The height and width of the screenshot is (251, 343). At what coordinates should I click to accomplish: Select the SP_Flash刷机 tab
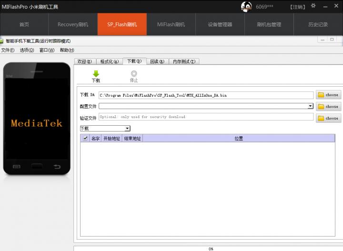click(x=122, y=24)
